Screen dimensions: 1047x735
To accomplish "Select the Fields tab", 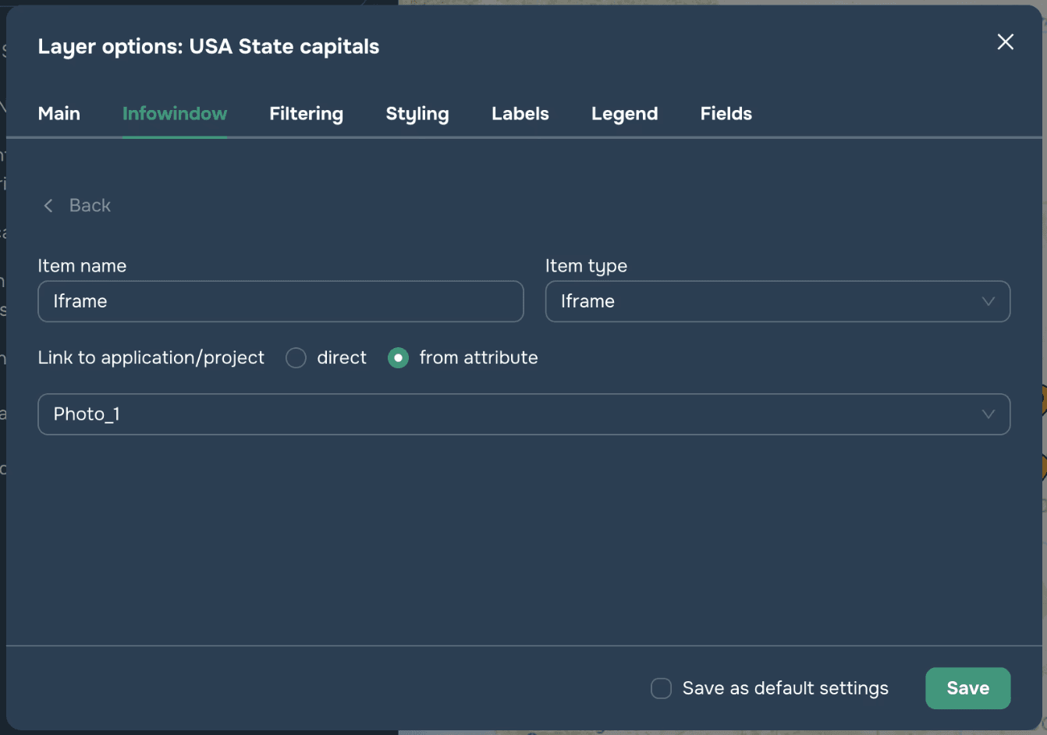I will (726, 114).
